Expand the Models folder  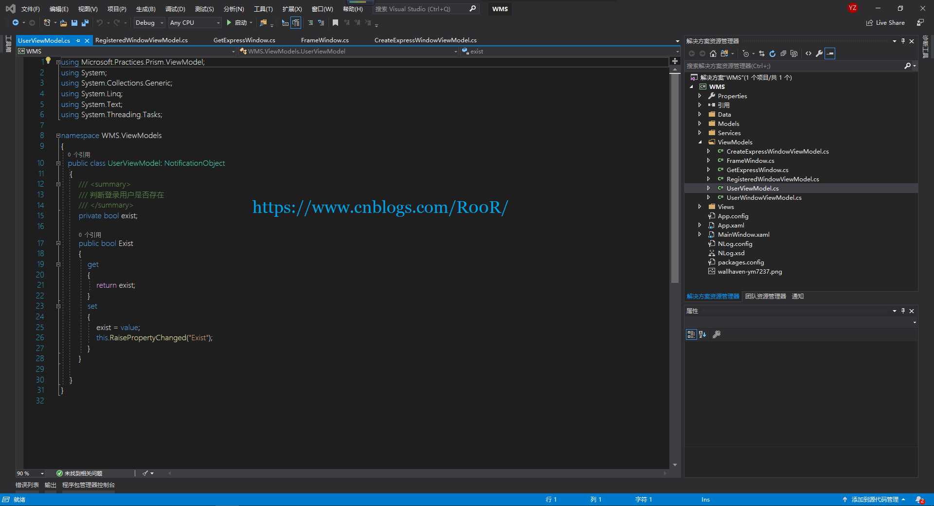[x=700, y=123]
